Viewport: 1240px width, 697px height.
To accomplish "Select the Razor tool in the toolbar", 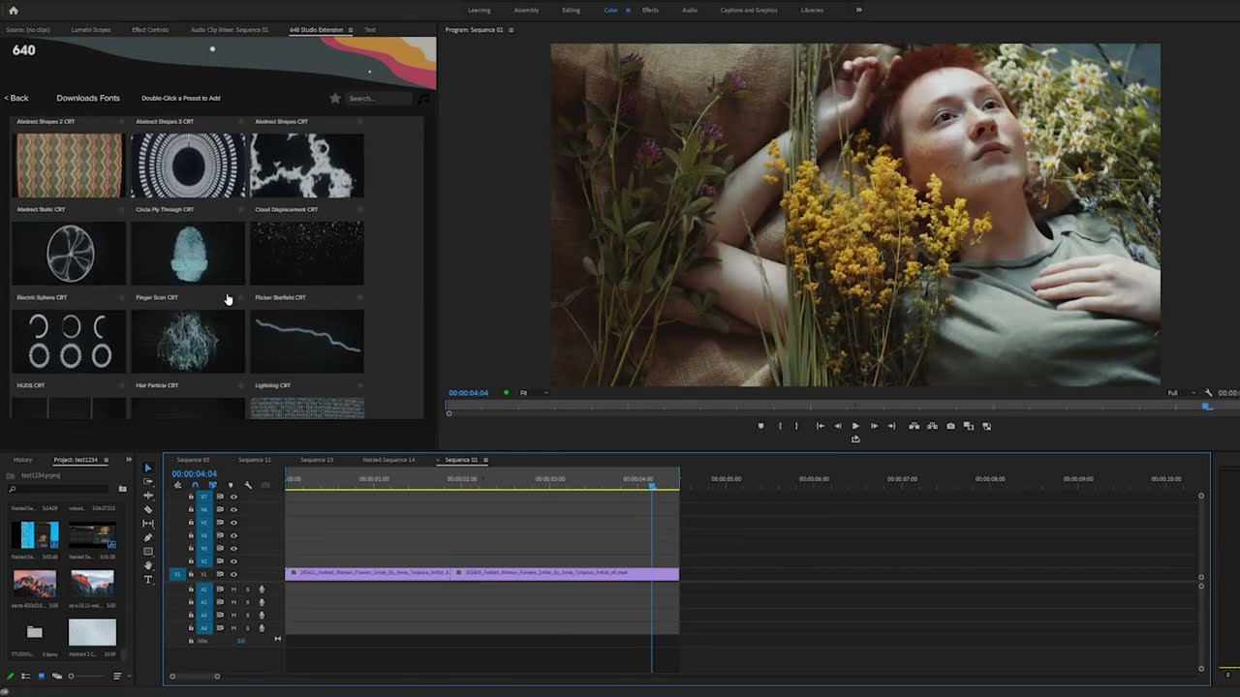I will [x=148, y=509].
